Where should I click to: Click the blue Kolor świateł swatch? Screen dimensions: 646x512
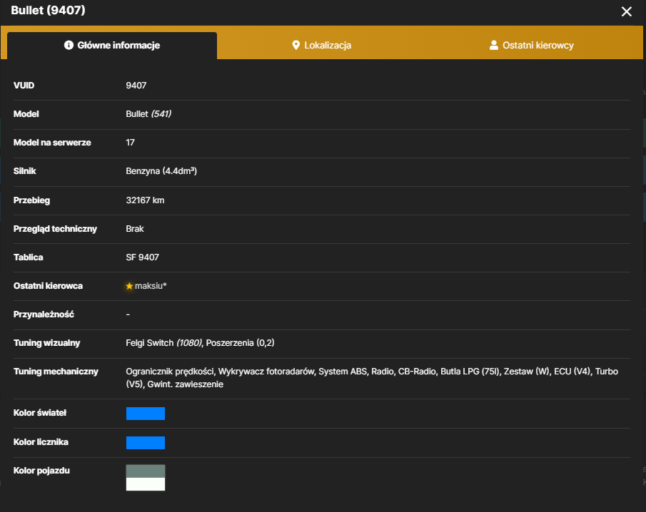[146, 414]
